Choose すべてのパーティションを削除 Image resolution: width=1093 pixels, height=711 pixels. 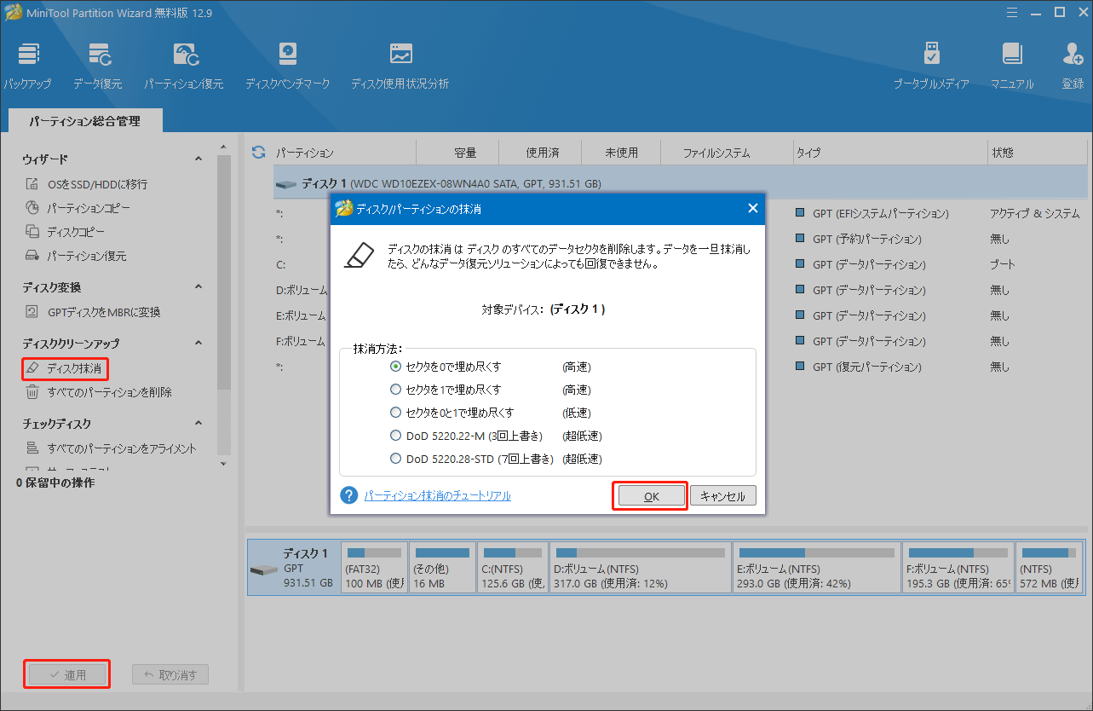[98, 392]
